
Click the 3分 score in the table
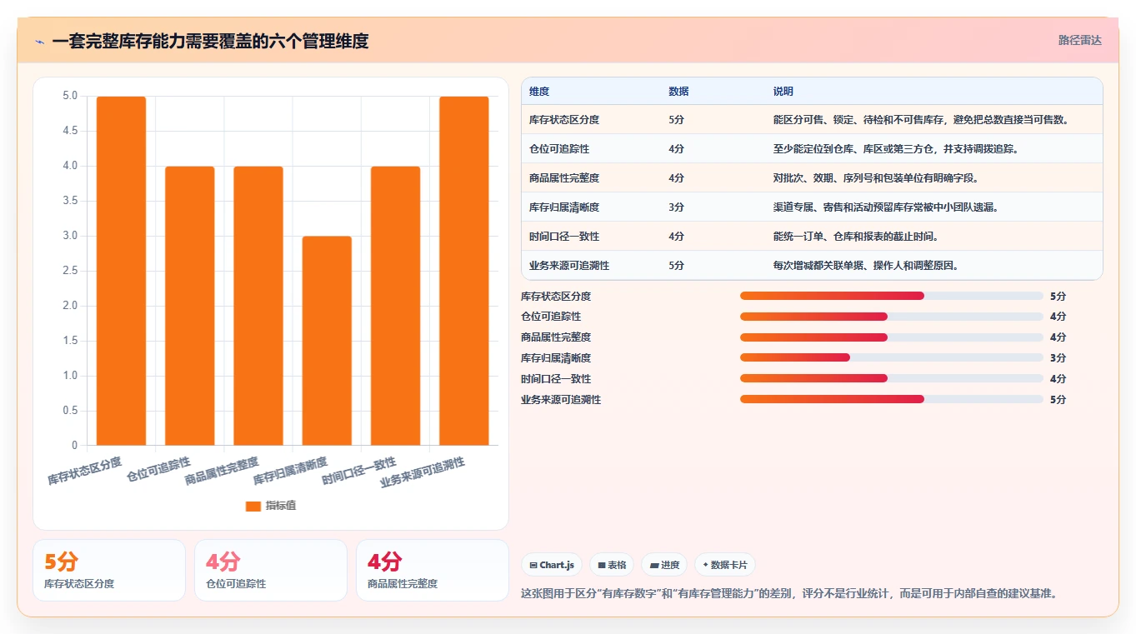tap(676, 207)
